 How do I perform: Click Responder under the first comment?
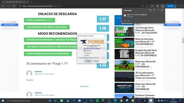click(84, 86)
